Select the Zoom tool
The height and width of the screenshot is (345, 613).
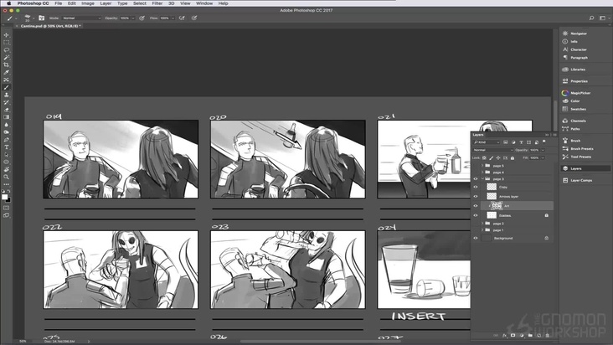(x=6, y=177)
